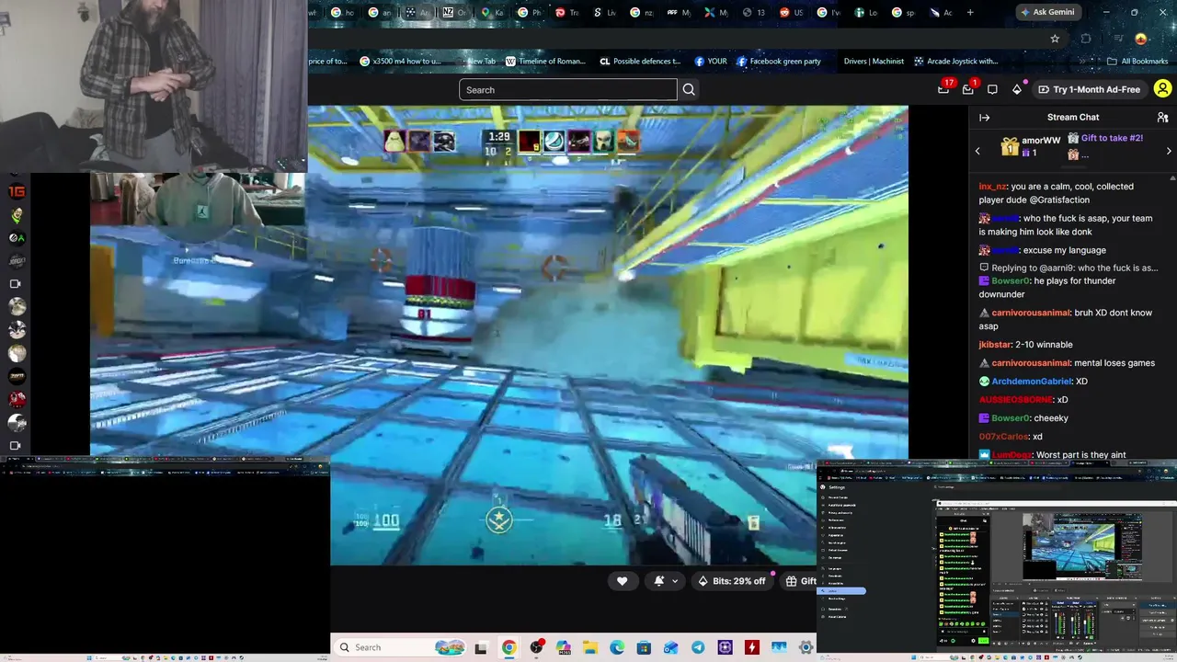This screenshot has width=1177, height=662.
Task: Open the Possible defences bookmark
Action: [640, 62]
